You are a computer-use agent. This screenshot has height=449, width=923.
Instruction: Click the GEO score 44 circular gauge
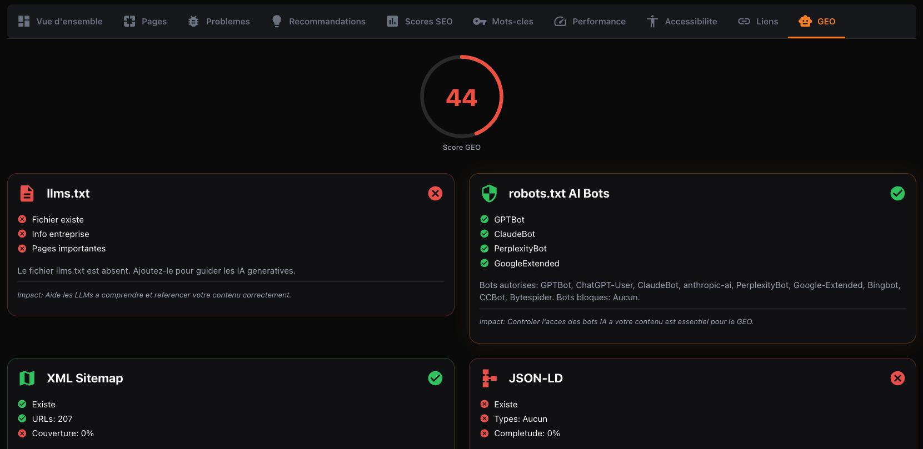[x=461, y=97]
